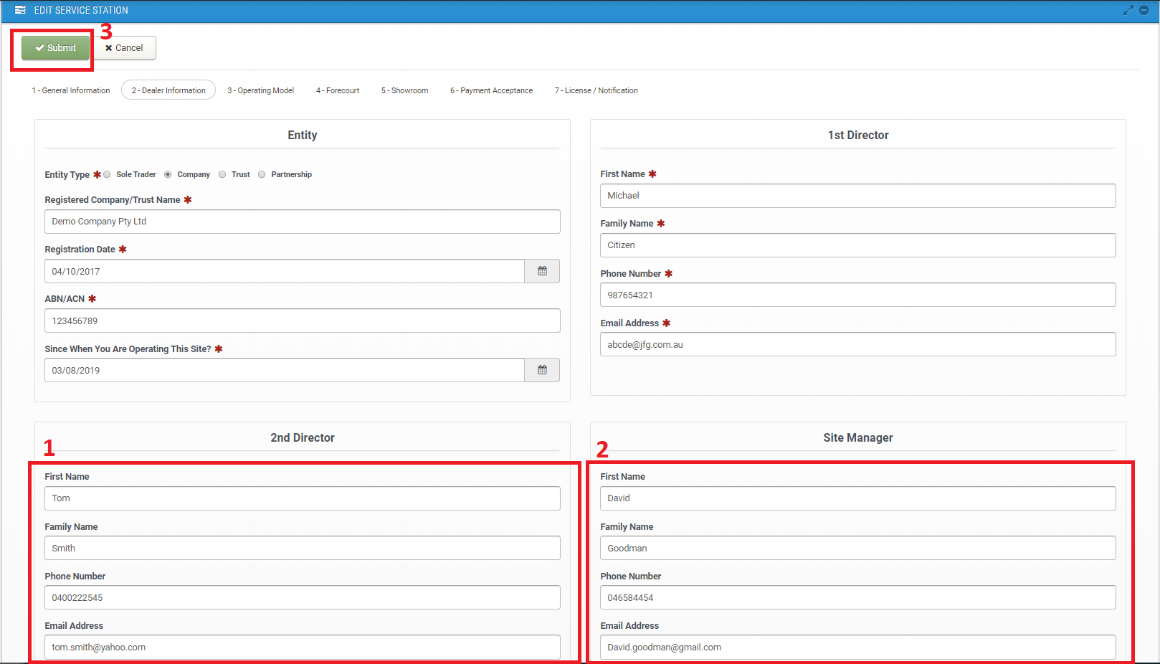Open the Operating Model tab
Image resolution: width=1160 pixels, height=664 pixels.
[x=260, y=90]
